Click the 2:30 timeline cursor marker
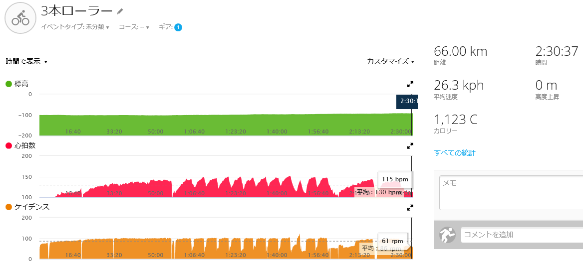 click(x=407, y=102)
